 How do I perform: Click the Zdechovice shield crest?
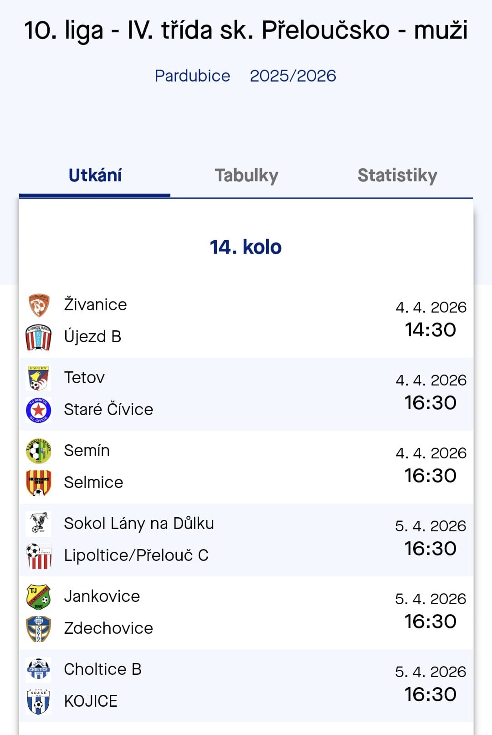[39, 628]
